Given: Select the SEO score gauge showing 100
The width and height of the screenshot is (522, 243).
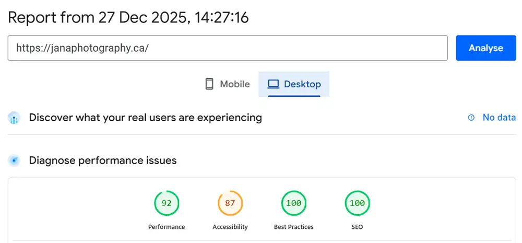Looking at the screenshot, I should [358, 203].
